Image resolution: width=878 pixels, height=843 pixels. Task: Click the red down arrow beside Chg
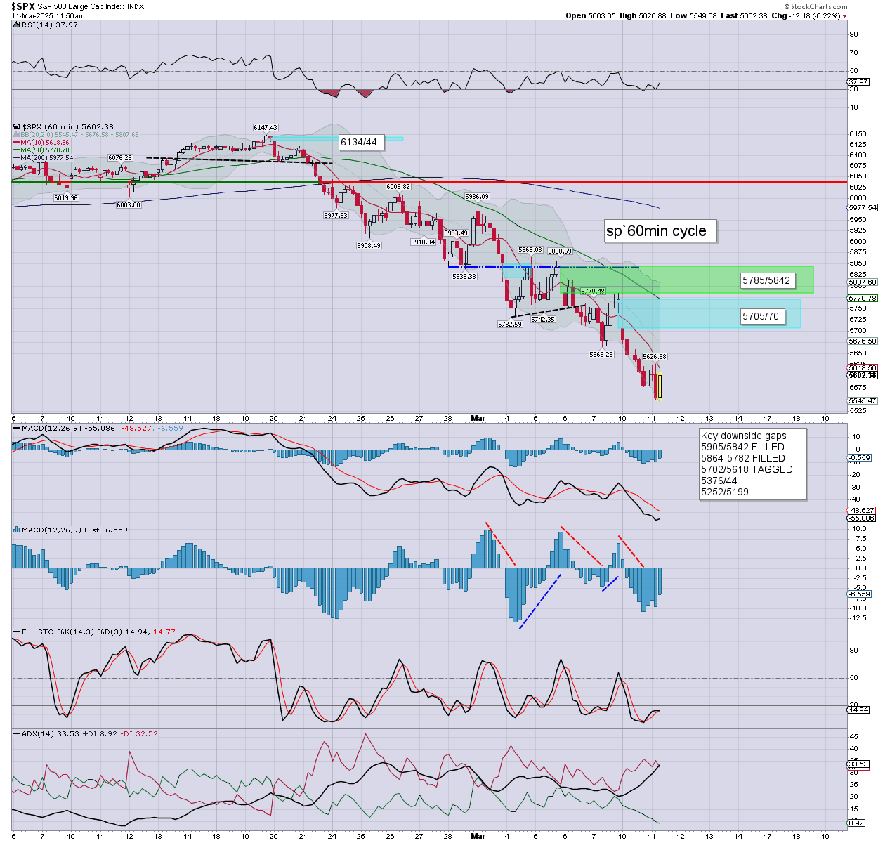click(845, 15)
